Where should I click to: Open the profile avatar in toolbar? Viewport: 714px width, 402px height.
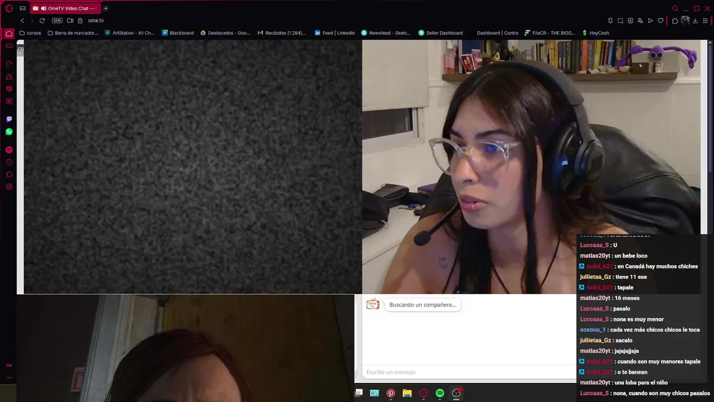point(685,21)
